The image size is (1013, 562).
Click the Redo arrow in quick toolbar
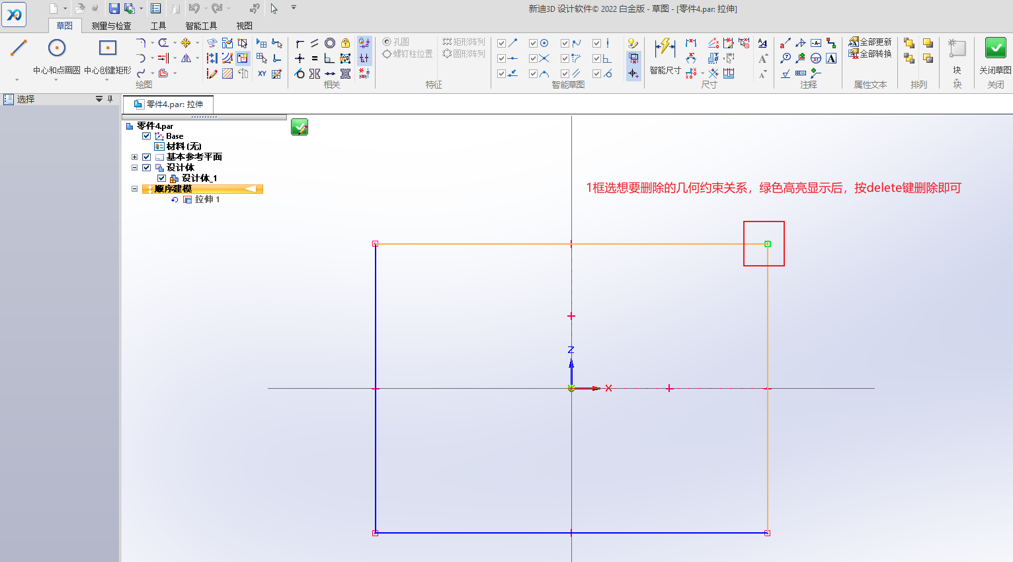[216, 9]
